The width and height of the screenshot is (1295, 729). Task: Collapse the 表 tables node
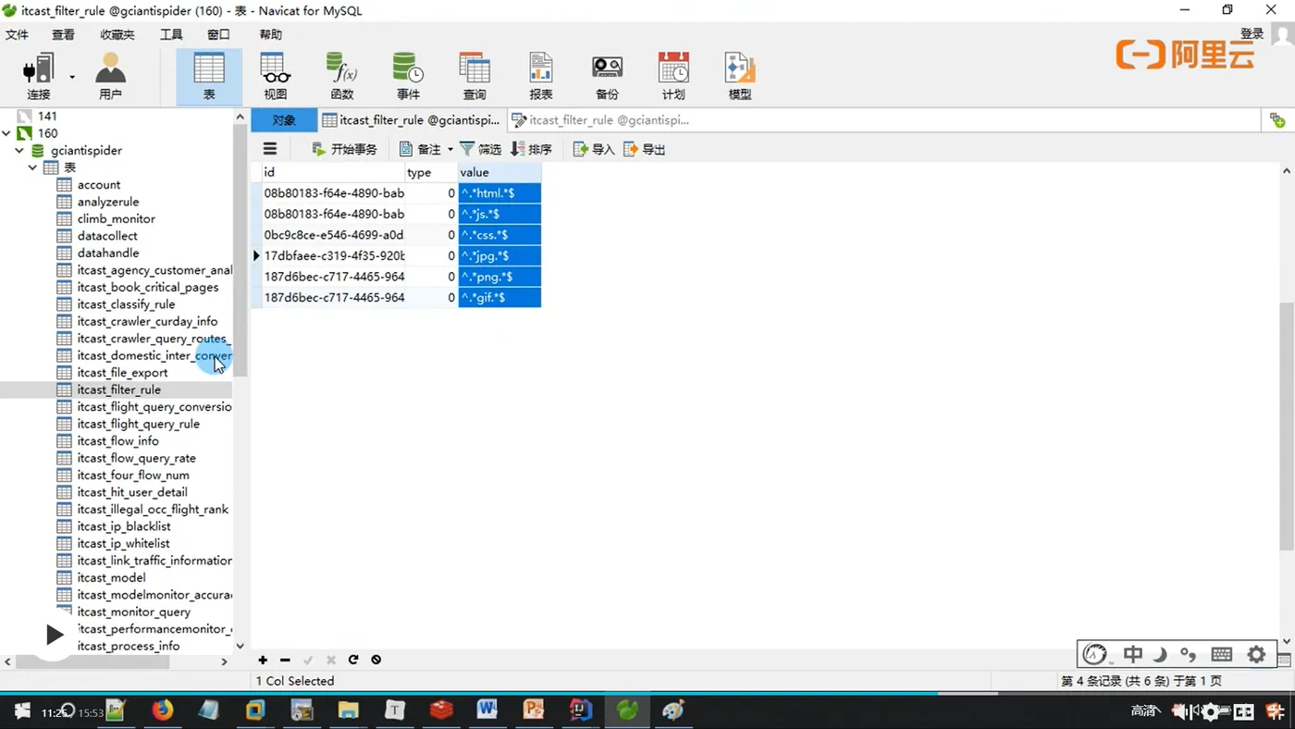32,167
